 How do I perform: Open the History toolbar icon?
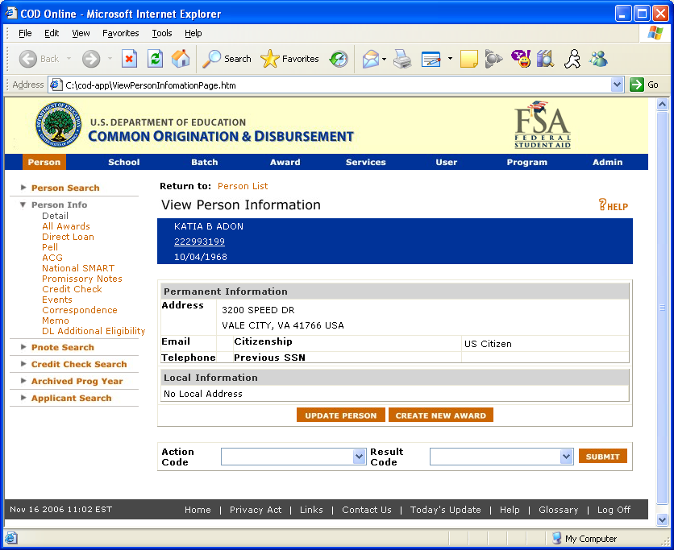pyautogui.click(x=339, y=59)
